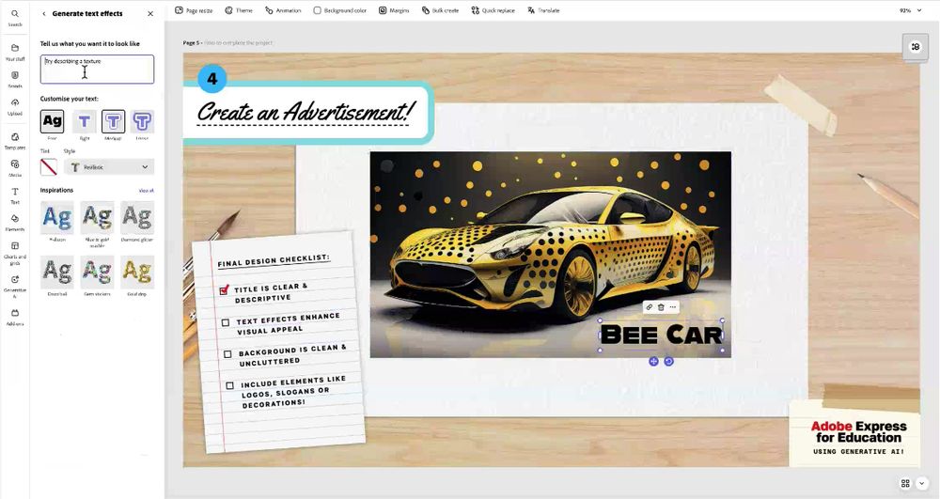The width and height of the screenshot is (940, 499).
Task: Select Loose outline for the text
Action: pos(142,121)
